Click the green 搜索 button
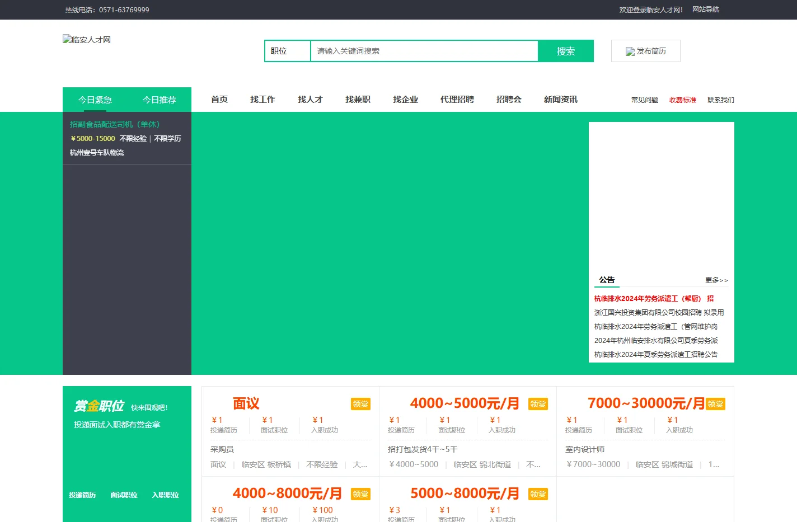 point(566,51)
